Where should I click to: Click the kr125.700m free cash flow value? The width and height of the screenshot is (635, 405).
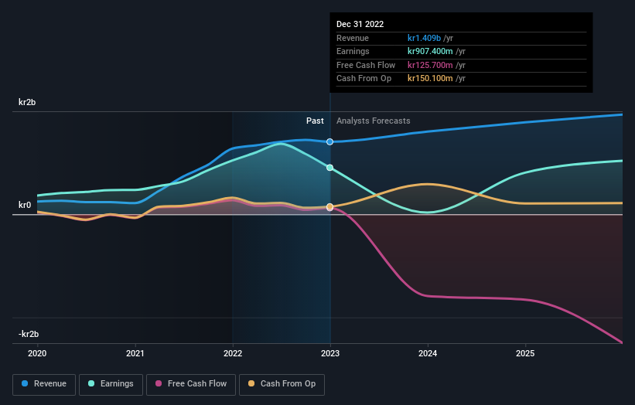(x=430, y=65)
